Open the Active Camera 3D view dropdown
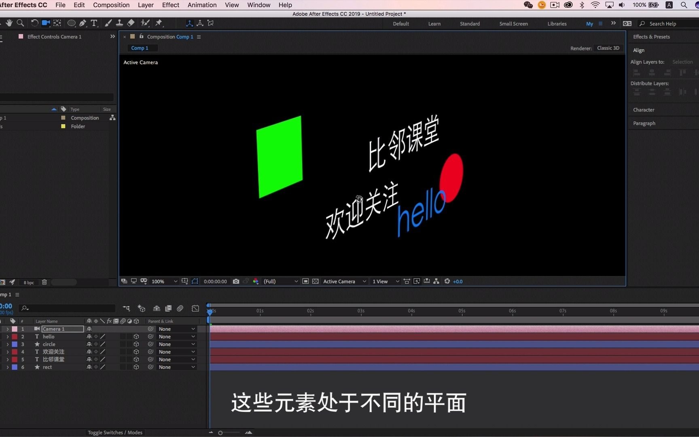699x437 pixels. point(345,281)
